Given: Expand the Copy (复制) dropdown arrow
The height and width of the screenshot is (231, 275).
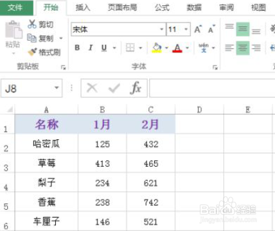Looking at the screenshot, I should [61, 38].
